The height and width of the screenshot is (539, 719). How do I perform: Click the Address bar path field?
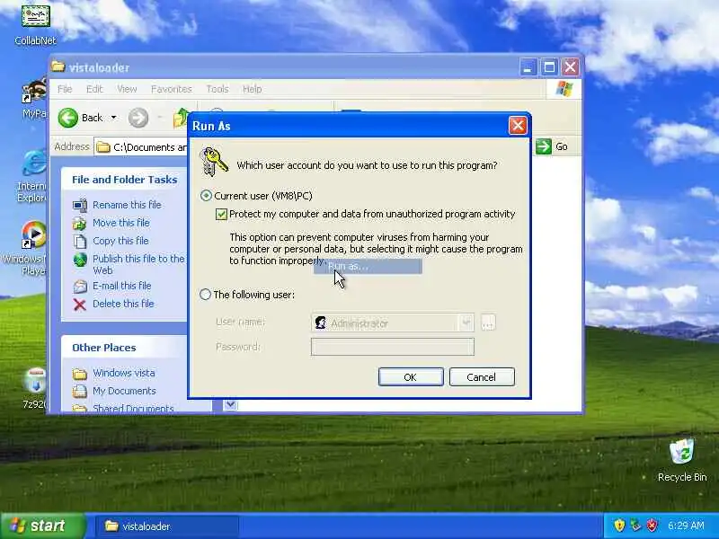tap(141, 147)
